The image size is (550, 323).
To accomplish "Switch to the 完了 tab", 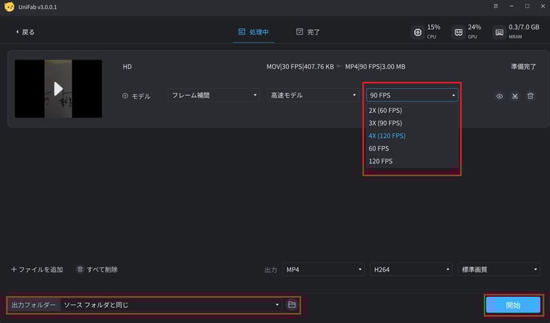I will coord(307,32).
